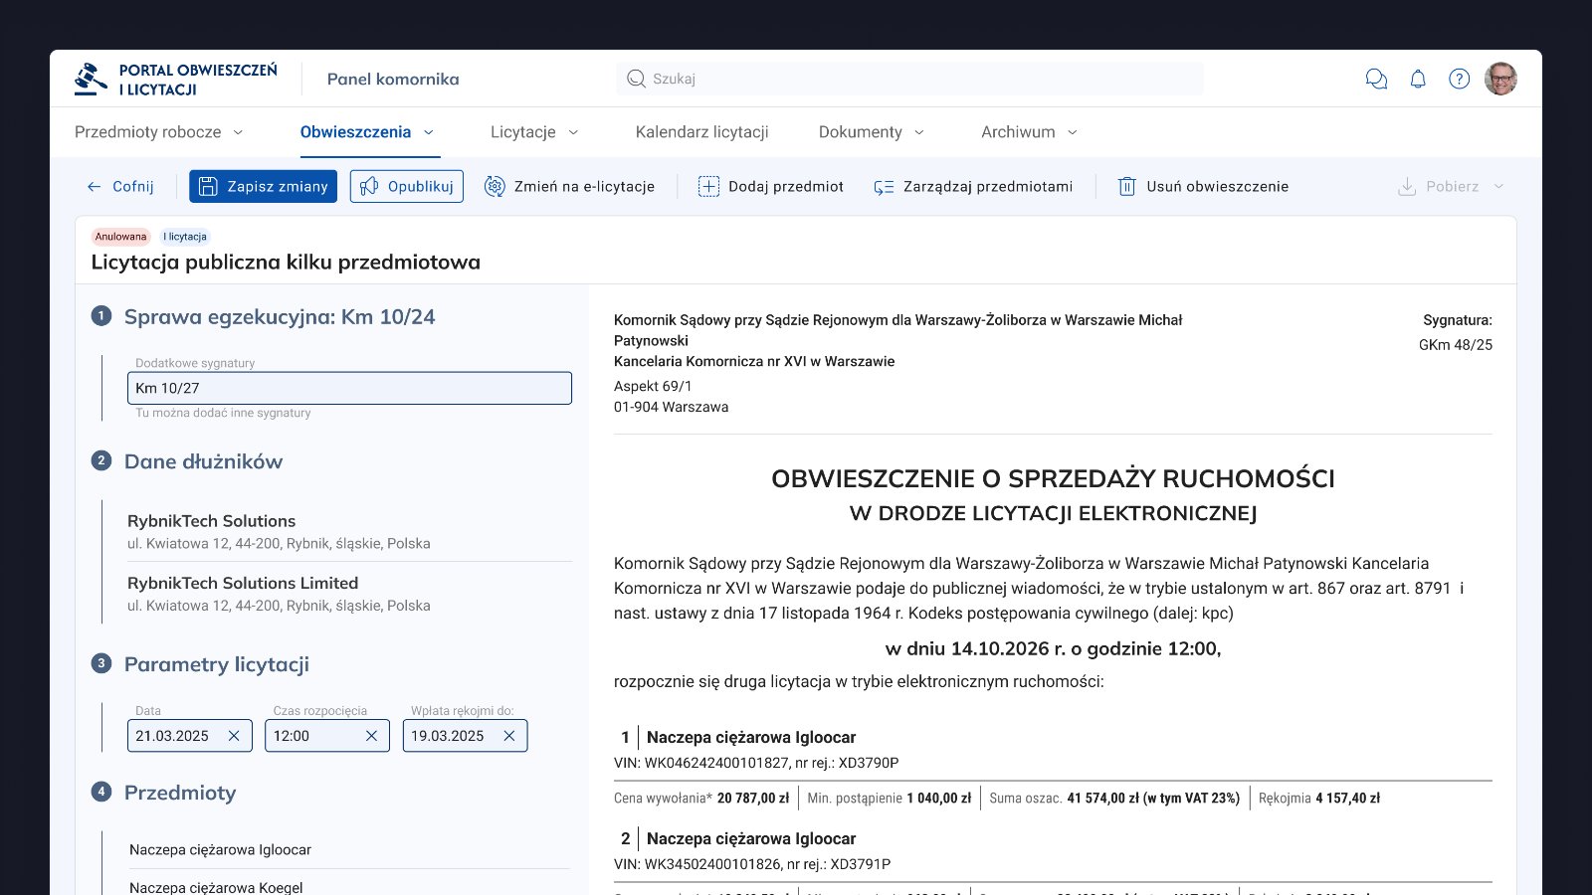The height and width of the screenshot is (895, 1592).
Task: Click the 12:00 start time input
Action: [x=326, y=736]
